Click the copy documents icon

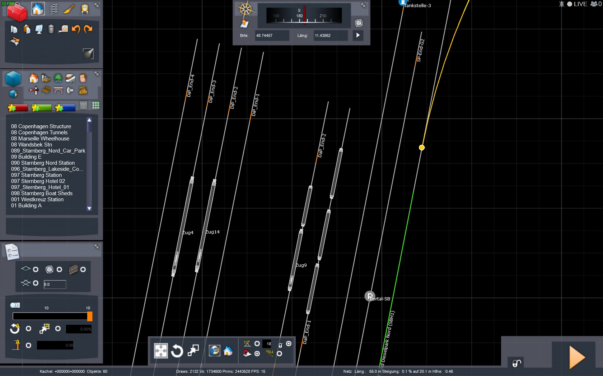[x=14, y=29]
